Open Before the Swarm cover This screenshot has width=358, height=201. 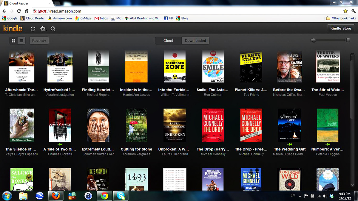tap(289, 66)
